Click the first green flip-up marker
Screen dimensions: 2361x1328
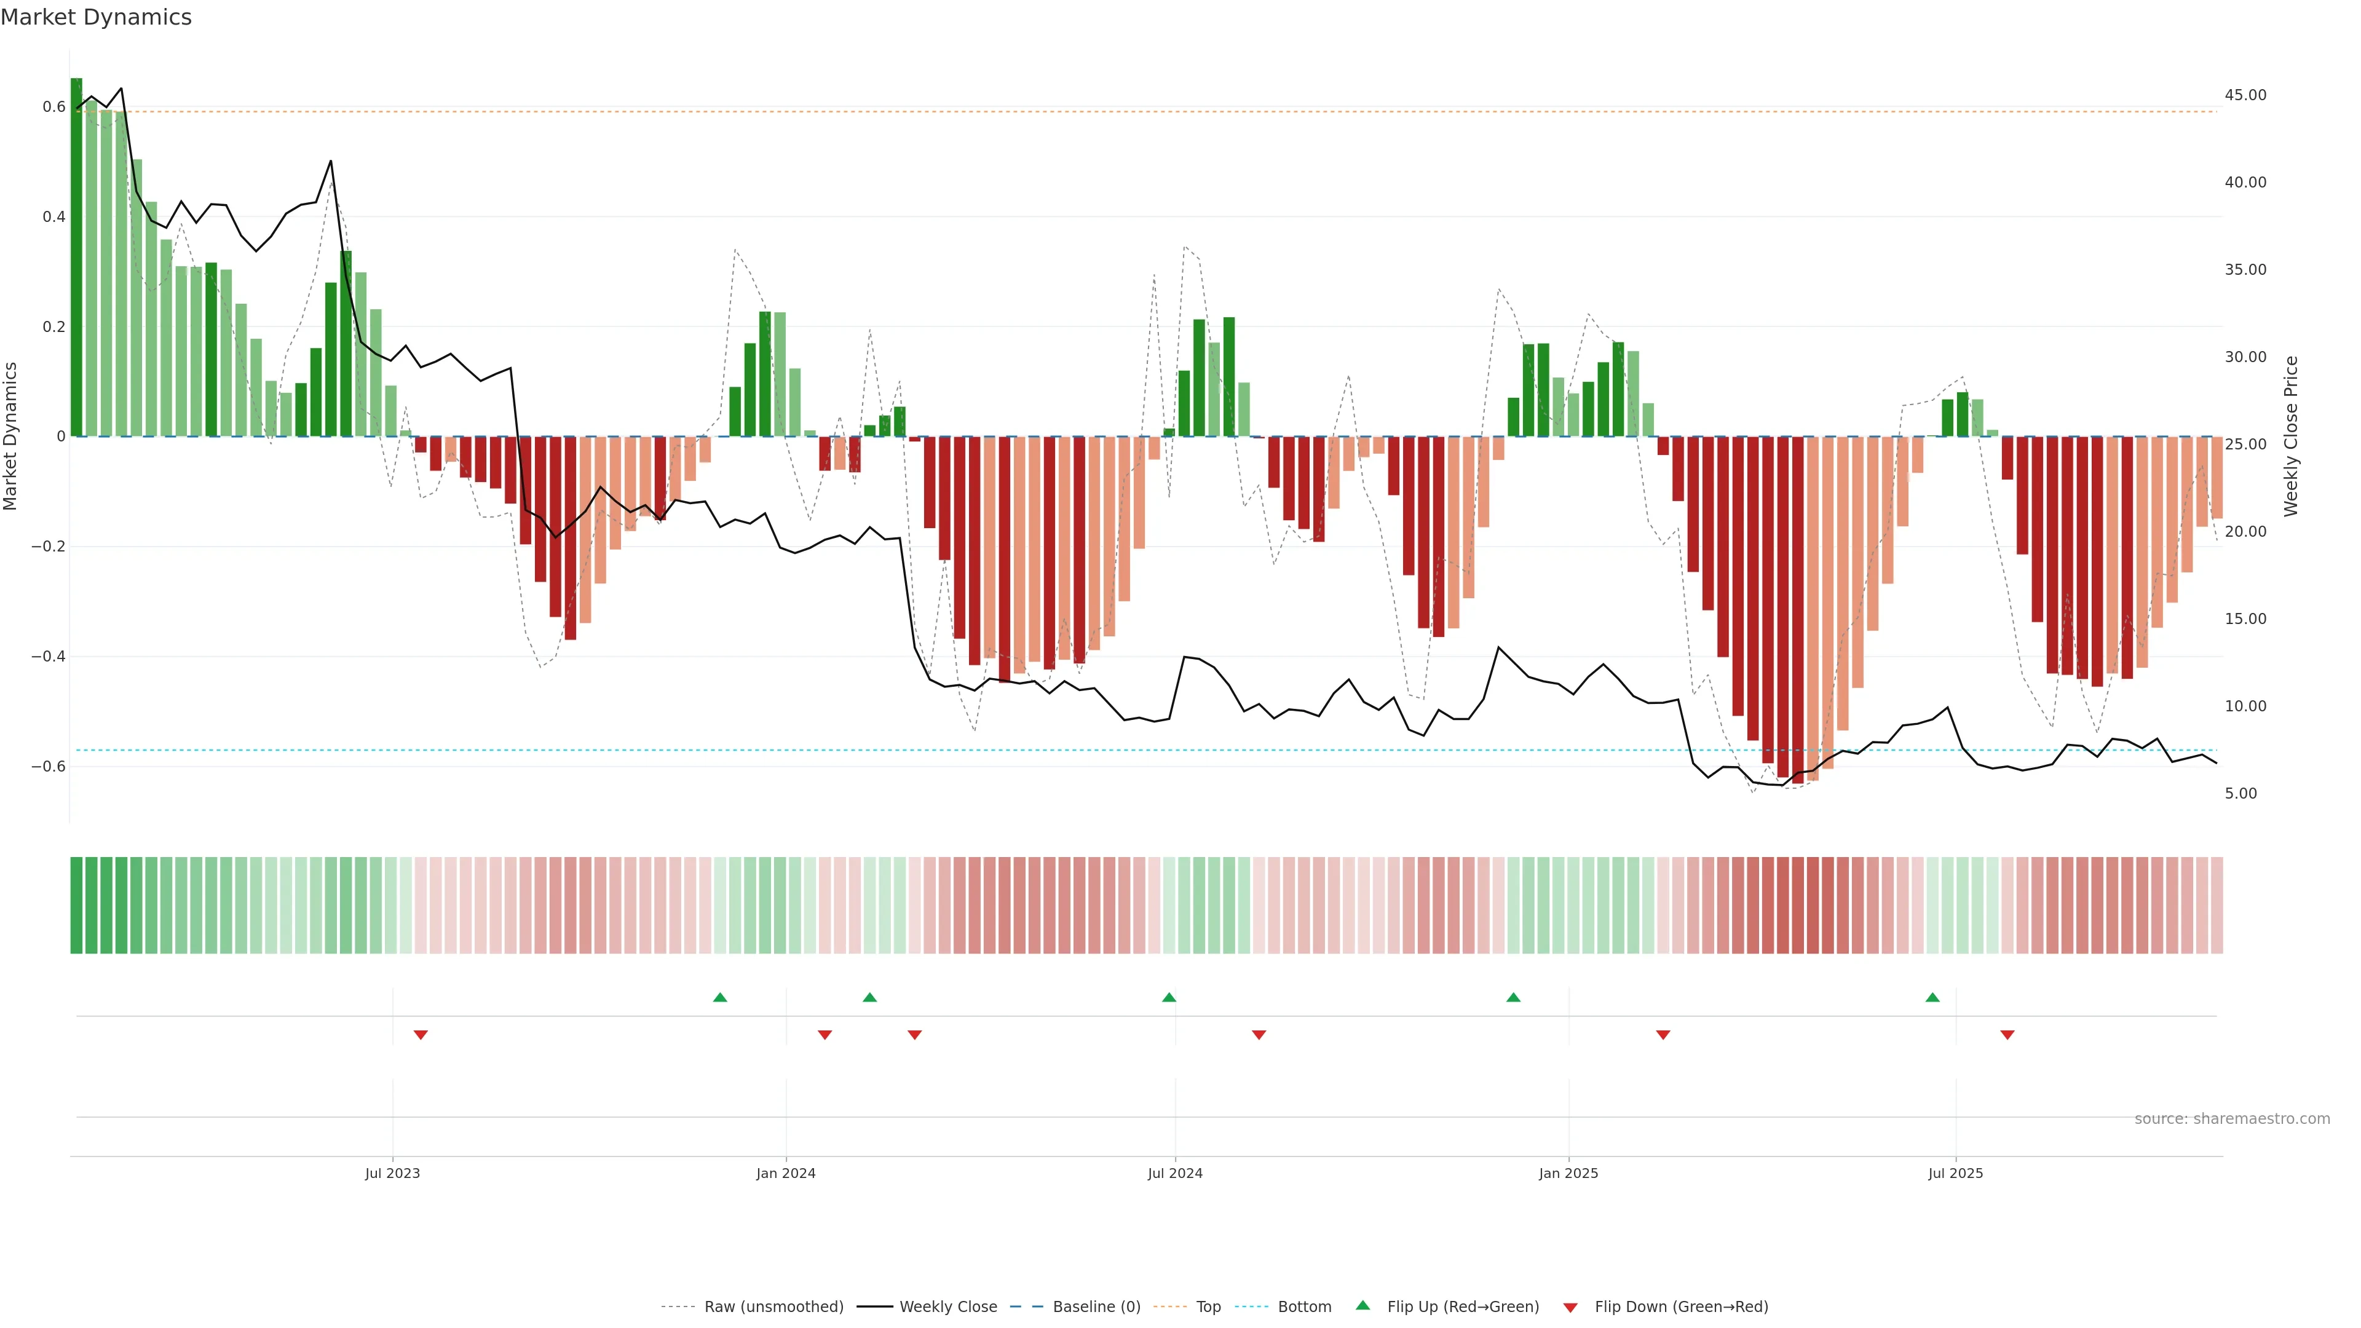pyautogui.click(x=719, y=997)
